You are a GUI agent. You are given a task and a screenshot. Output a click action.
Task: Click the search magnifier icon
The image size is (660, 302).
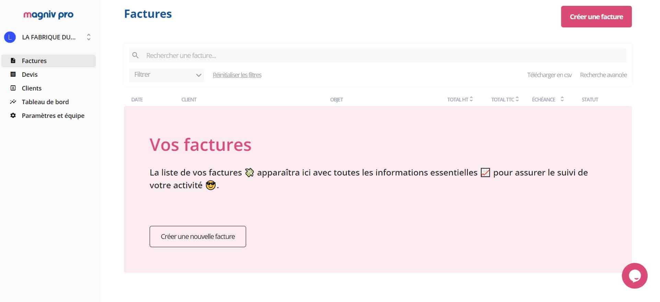click(136, 55)
